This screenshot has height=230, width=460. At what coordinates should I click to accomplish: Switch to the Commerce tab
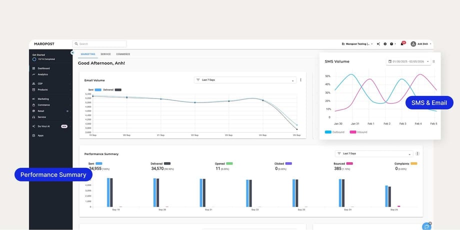(x=123, y=54)
